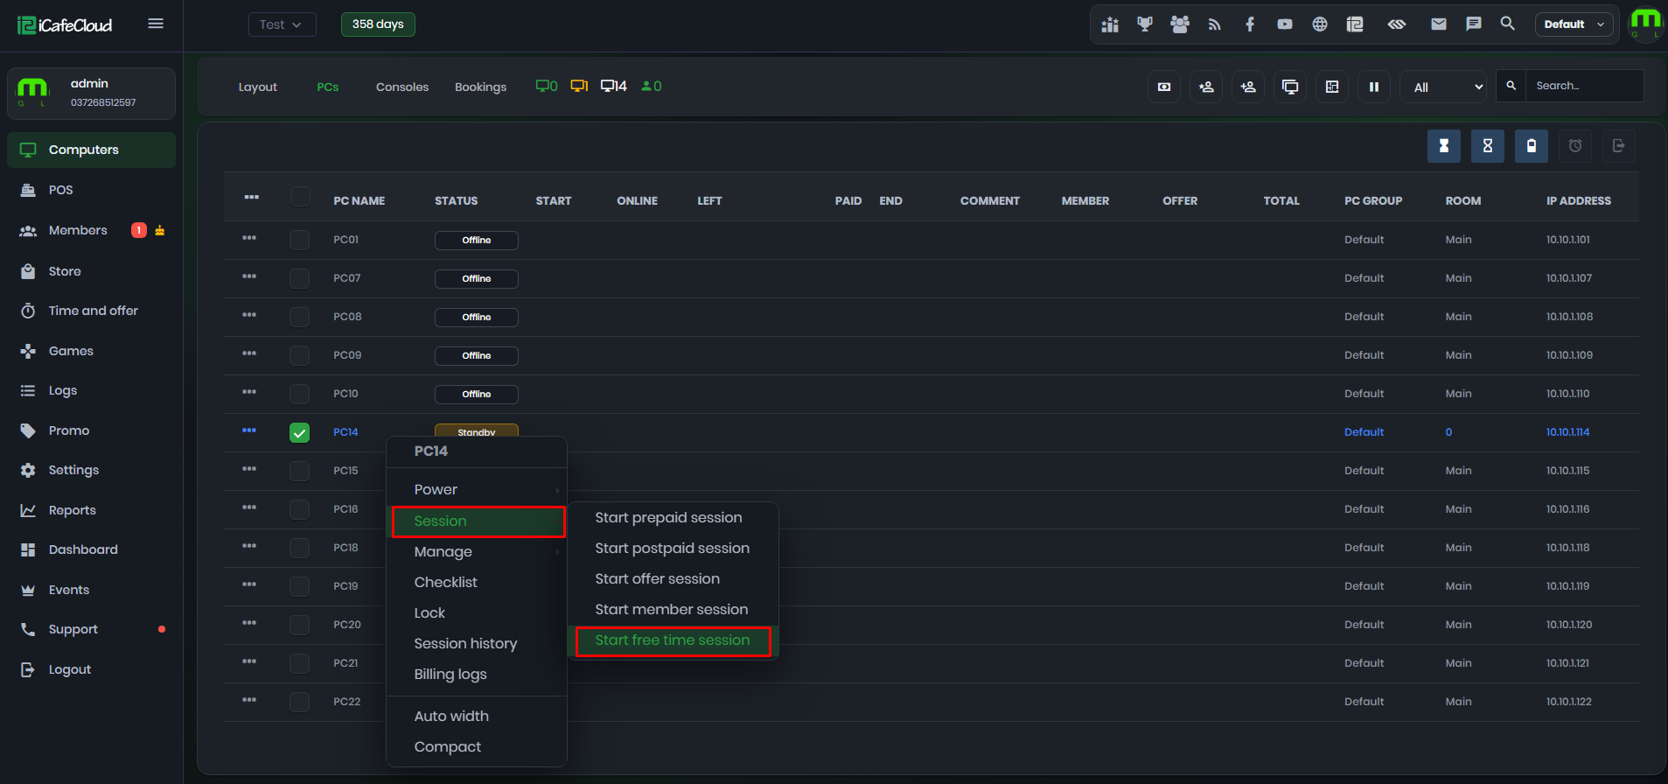The height and width of the screenshot is (784, 1668).
Task: Open the All filter dropdown
Action: [x=1443, y=87]
